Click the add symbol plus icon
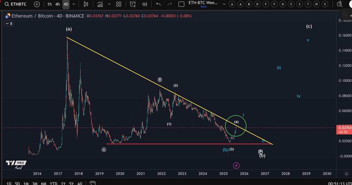Image resolution: width=352 pixels, height=185 pixels. tap(37, 4)
